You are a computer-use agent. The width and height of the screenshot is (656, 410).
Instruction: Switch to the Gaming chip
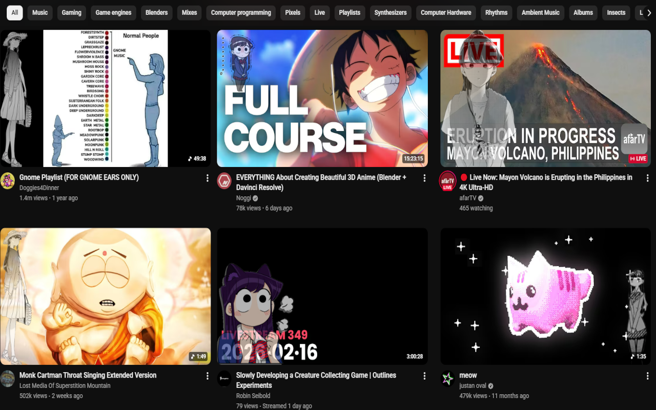coord(72,13)
